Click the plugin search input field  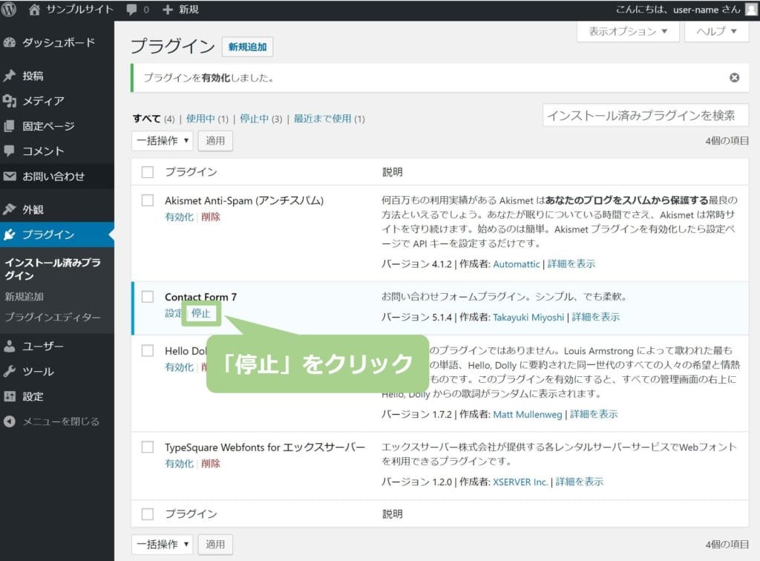point(646,116)
